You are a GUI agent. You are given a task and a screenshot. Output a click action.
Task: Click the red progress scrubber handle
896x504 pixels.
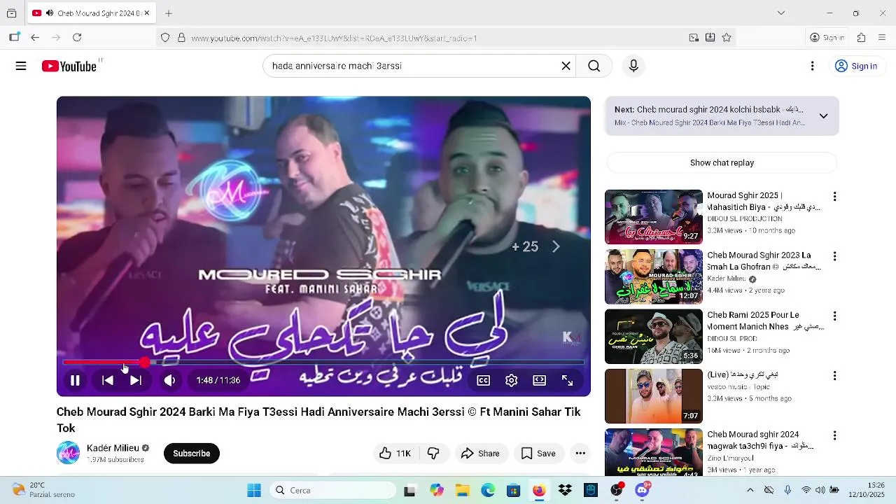point(144,362)
